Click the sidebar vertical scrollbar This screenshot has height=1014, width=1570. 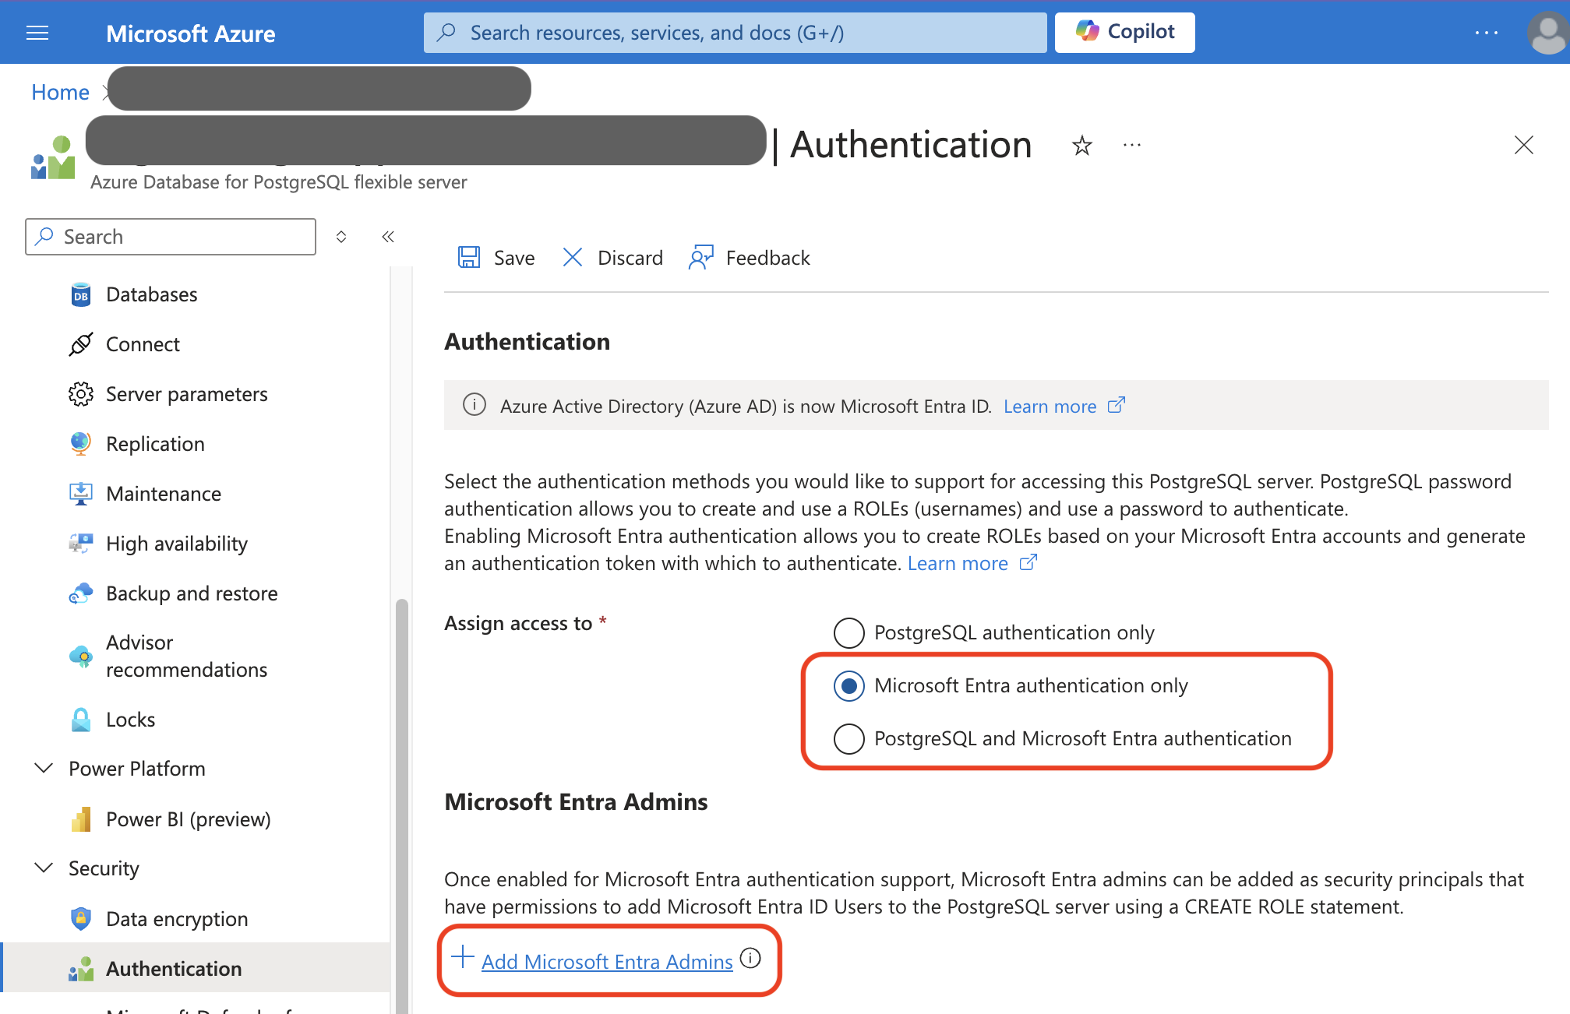[401, 806]
